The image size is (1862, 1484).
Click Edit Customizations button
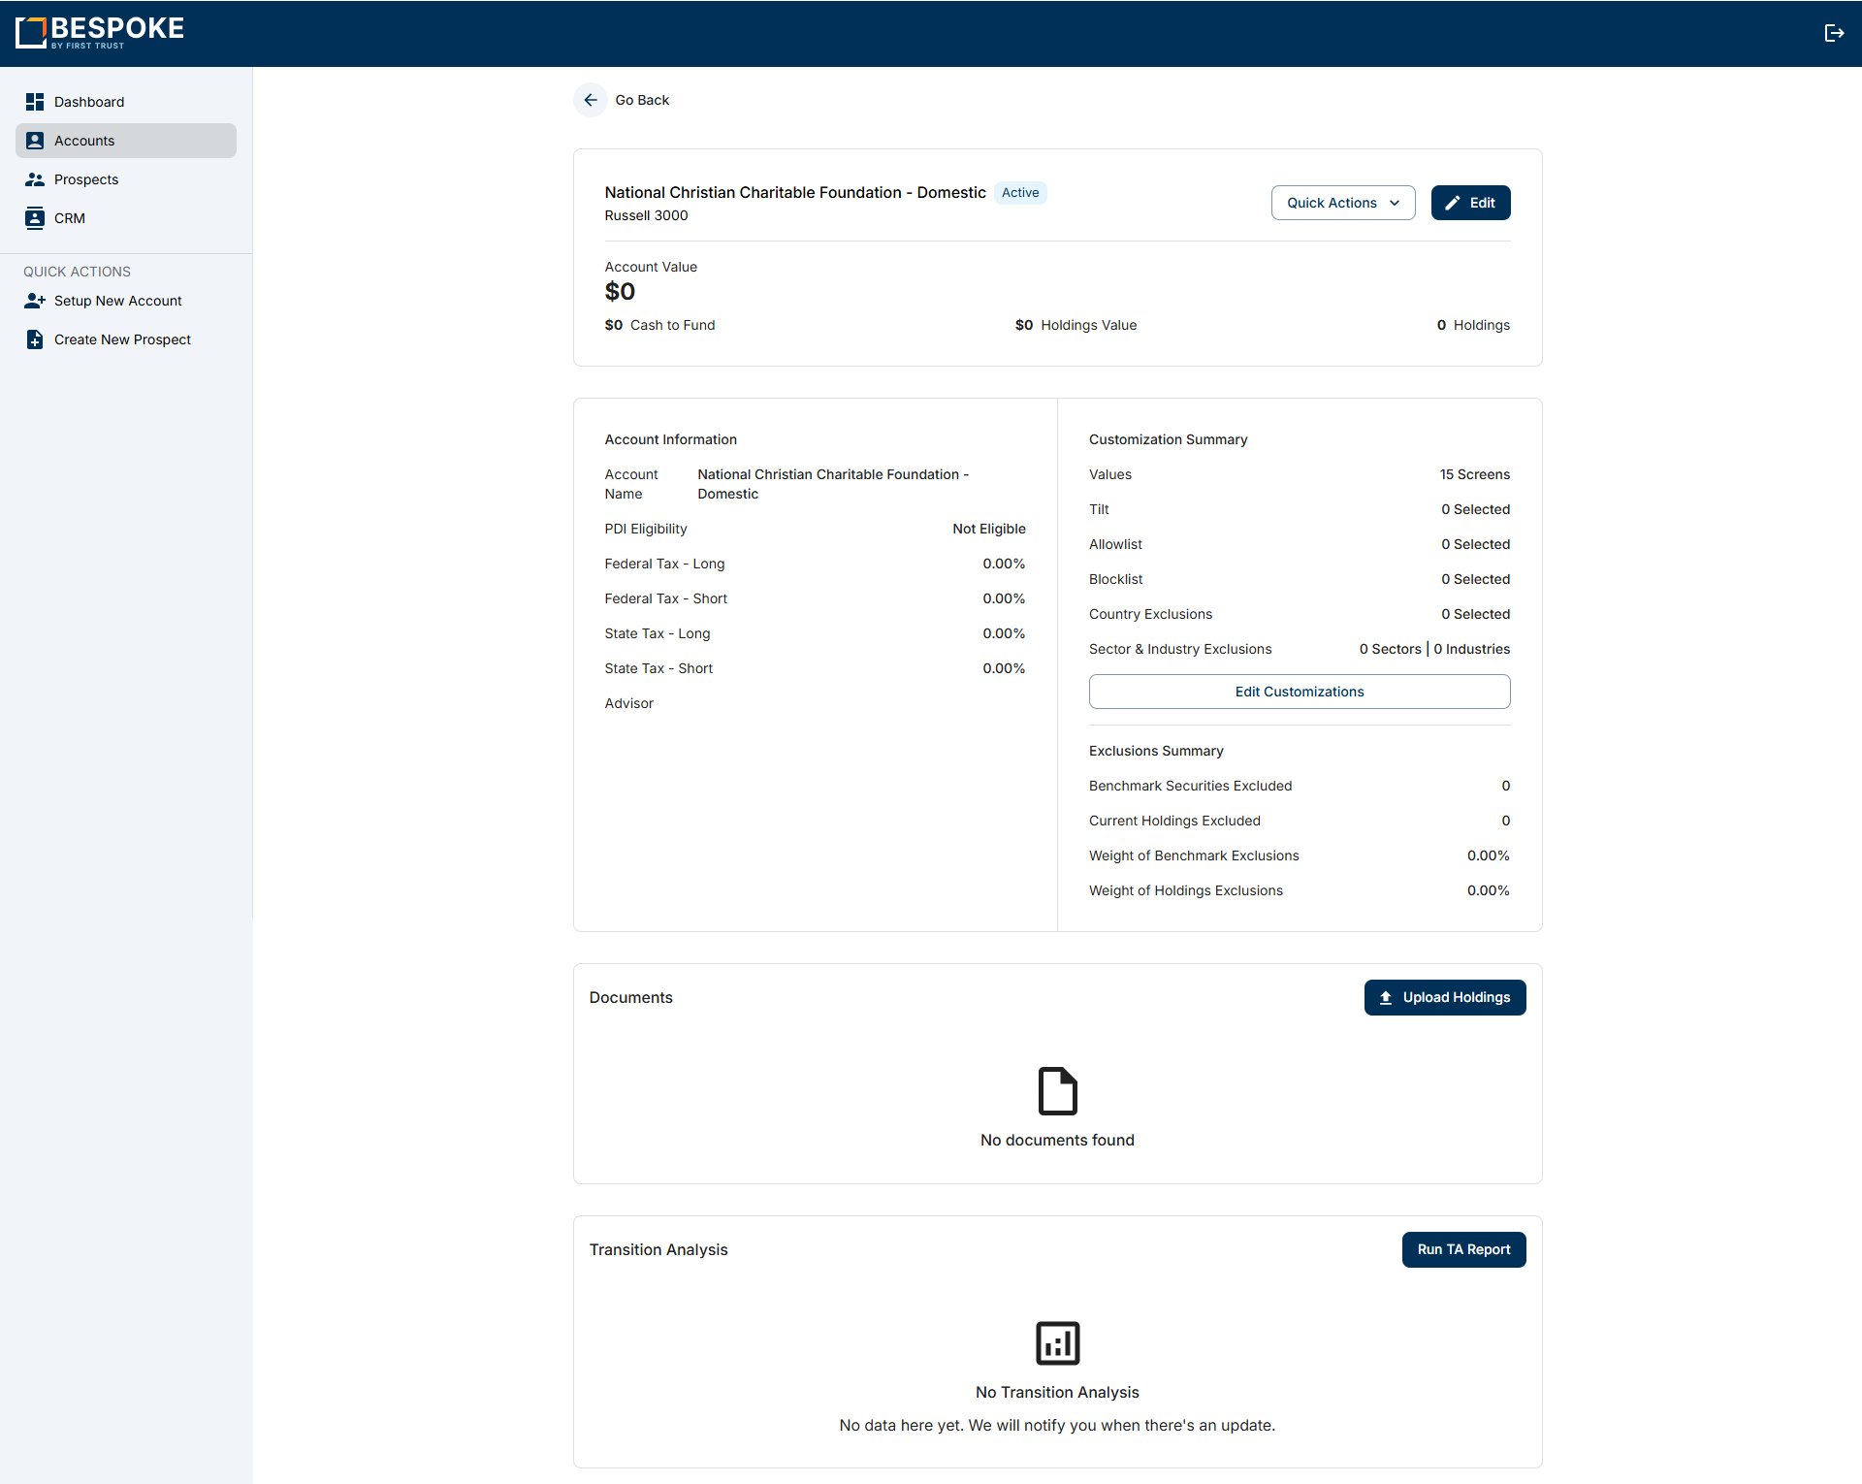(1299, 692)
